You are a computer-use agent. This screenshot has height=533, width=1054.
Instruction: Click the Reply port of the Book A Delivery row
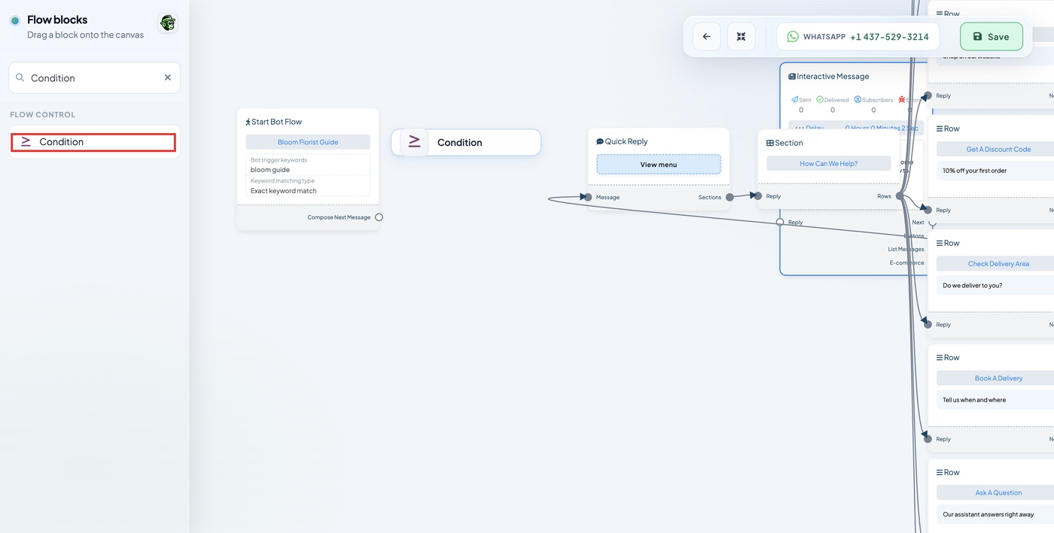tap(928, 438)
